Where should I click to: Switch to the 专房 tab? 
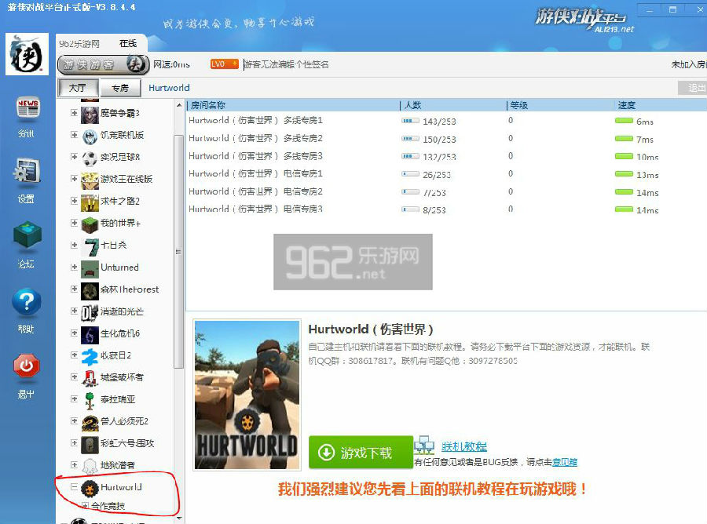[x=119, y=88]
